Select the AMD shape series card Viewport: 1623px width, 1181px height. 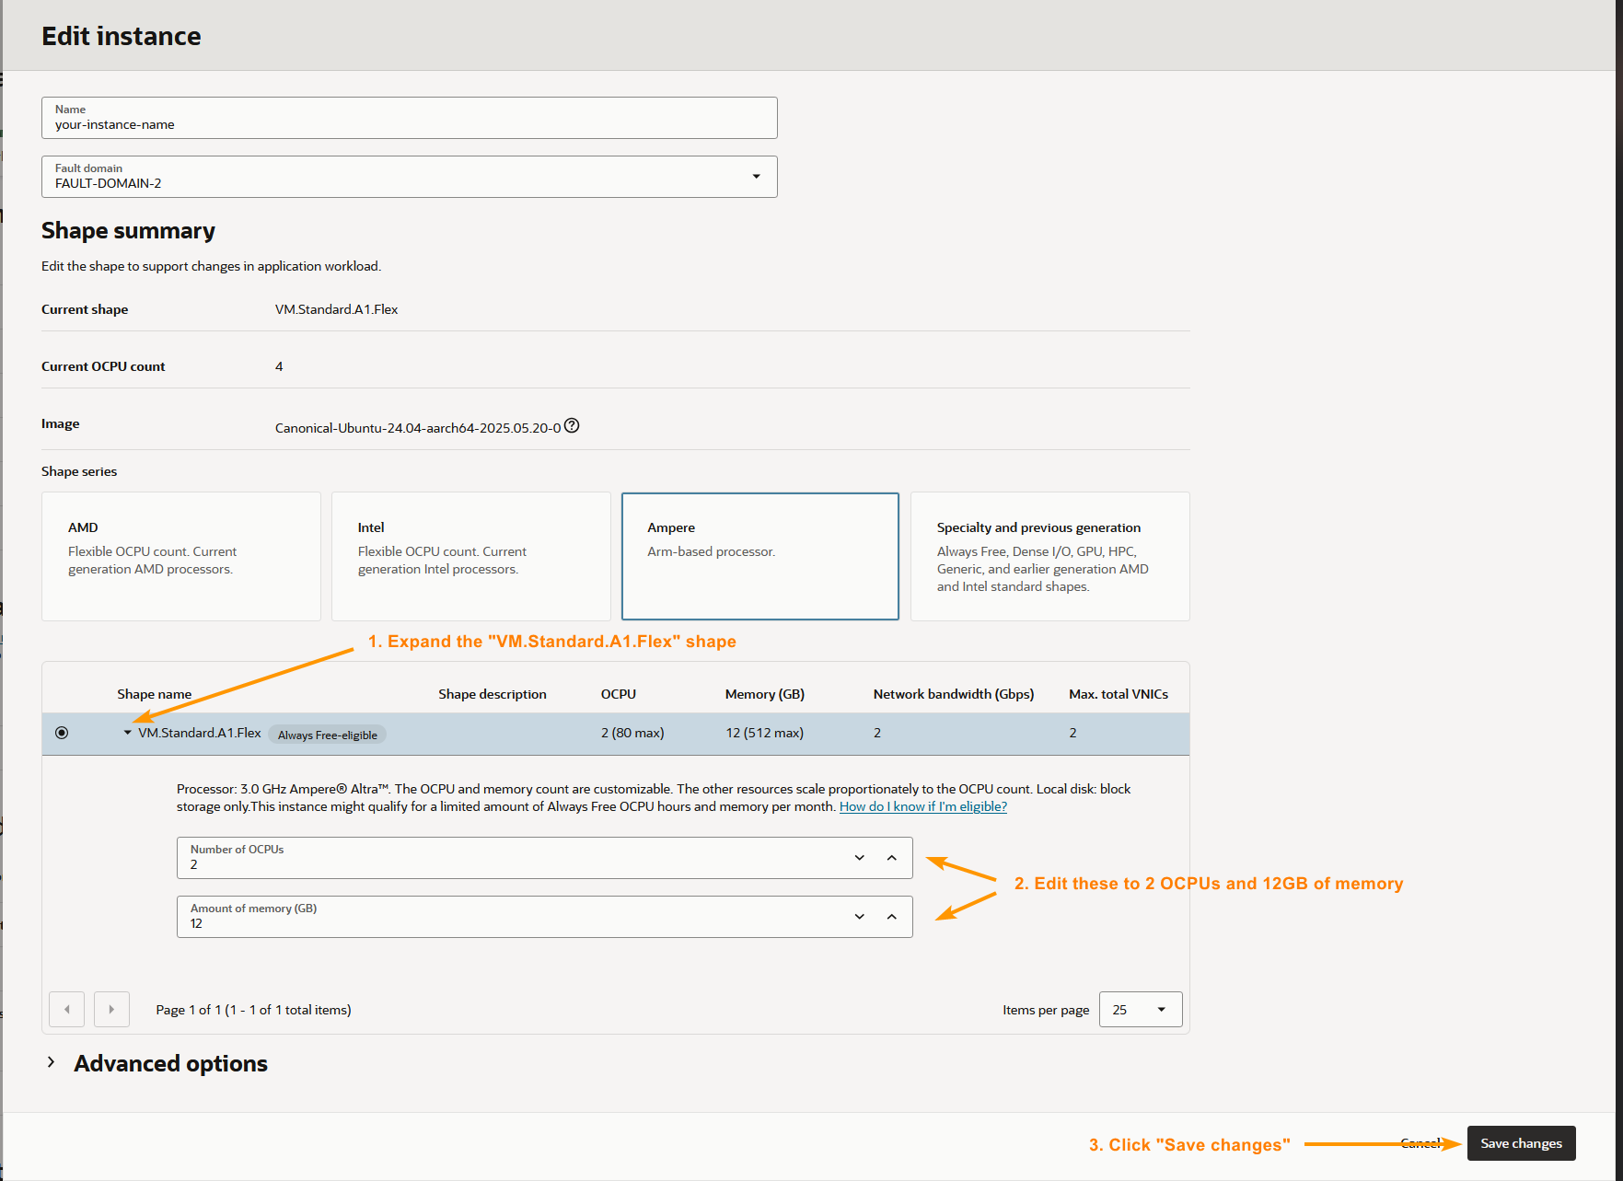click(181, 556)
